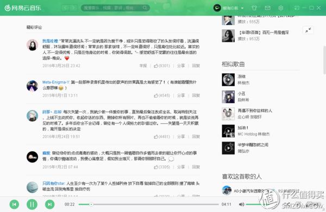Image resolution: width=326 pixels, height=212 pixels.
Task: Open the avatar of the 3305-likes commenter
Action: coord(32,157)
